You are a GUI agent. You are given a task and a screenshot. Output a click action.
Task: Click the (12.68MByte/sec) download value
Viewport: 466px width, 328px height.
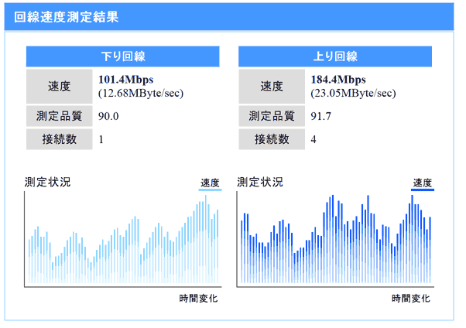point(141,94)
